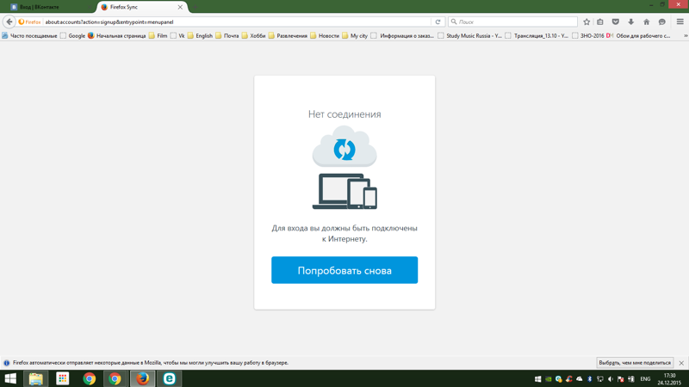
Task: Open the Film bookmarks folder
Action: tap(158, 36)
